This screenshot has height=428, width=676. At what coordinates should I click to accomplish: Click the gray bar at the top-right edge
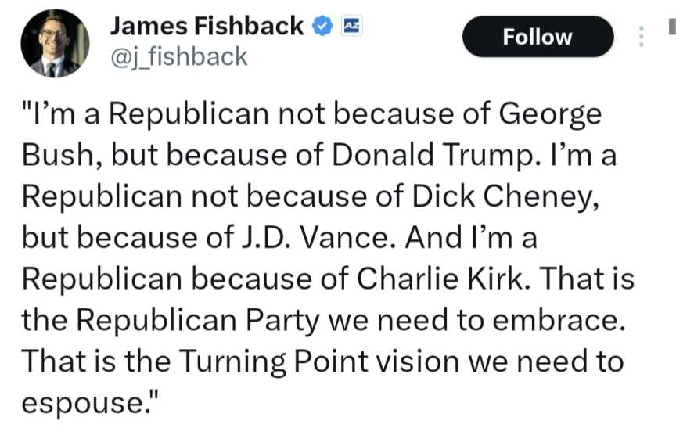671,27
